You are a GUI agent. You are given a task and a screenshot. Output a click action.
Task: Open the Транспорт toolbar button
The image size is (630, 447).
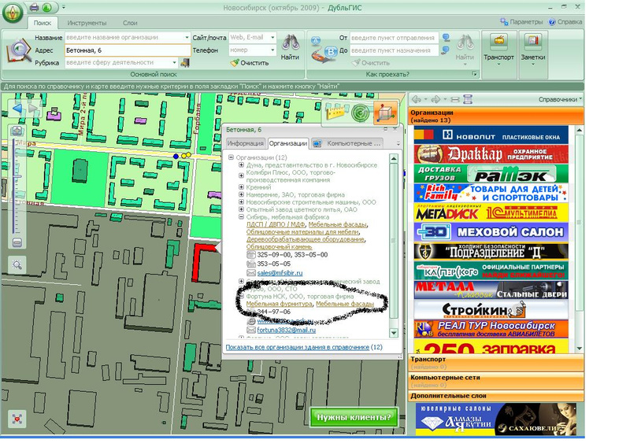point(498,49)
